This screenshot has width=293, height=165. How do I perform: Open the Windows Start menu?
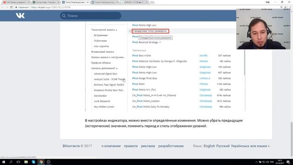(x=4, y=162)
